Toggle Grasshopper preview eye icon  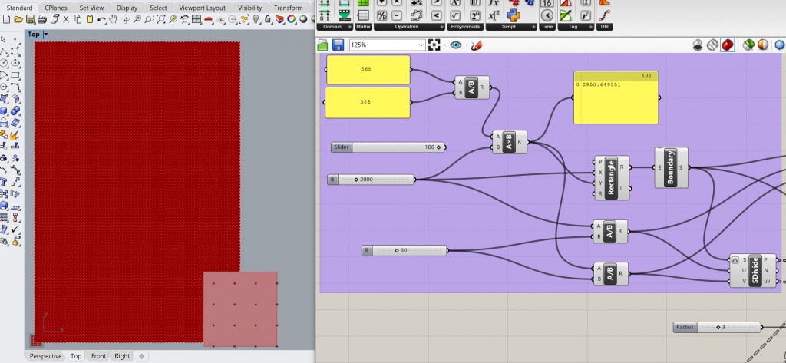455,45
